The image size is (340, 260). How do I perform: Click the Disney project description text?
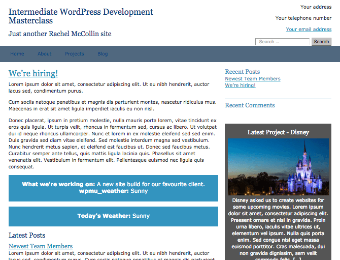(278, 229)
